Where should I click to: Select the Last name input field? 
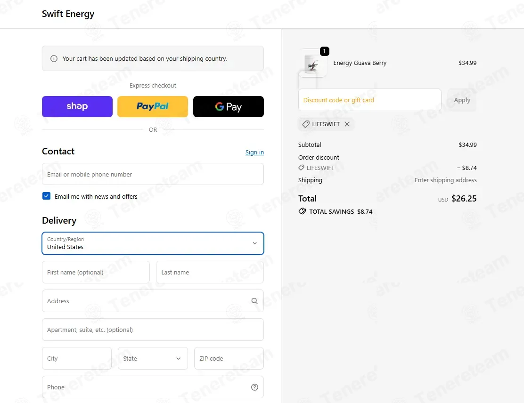(210, 272)
